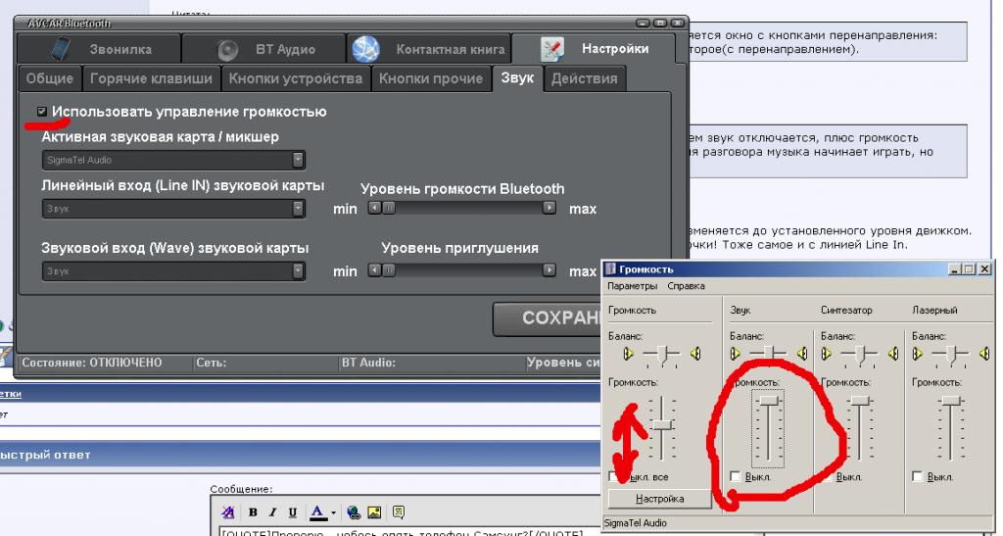Image resolution: width=1003 pixels, height=536 pixels.
Task: Mute the Лазерный channel checkbox
Action: tap(918, 476)
